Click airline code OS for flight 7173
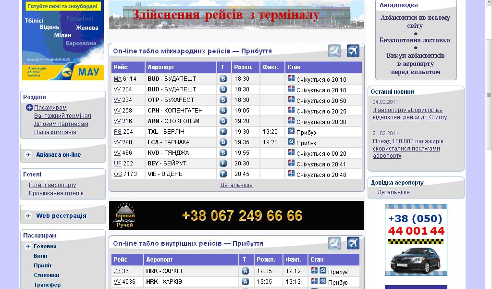The image size is (492, 289). click(x=117, y=174)
